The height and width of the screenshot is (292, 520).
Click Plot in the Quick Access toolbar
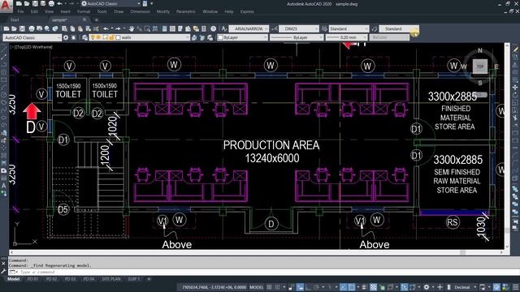(51, 3)
